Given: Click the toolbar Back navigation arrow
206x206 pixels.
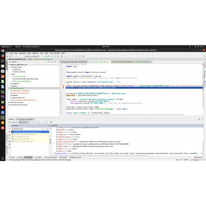Looking at the screenshot, I should tap(16, 56).
